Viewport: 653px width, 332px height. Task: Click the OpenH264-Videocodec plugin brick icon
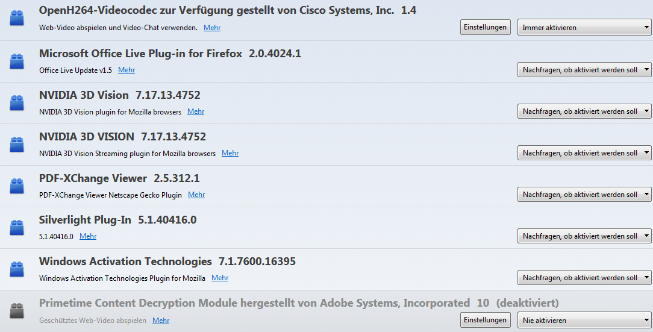click(x=17, y=19)
